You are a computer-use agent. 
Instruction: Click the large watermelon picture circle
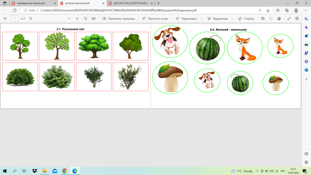pos(207,48)
